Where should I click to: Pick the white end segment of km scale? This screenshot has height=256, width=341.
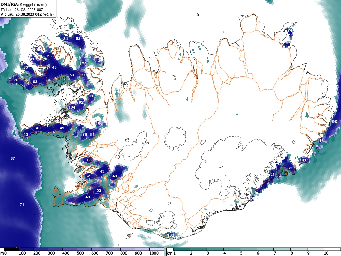click(332, 249)
